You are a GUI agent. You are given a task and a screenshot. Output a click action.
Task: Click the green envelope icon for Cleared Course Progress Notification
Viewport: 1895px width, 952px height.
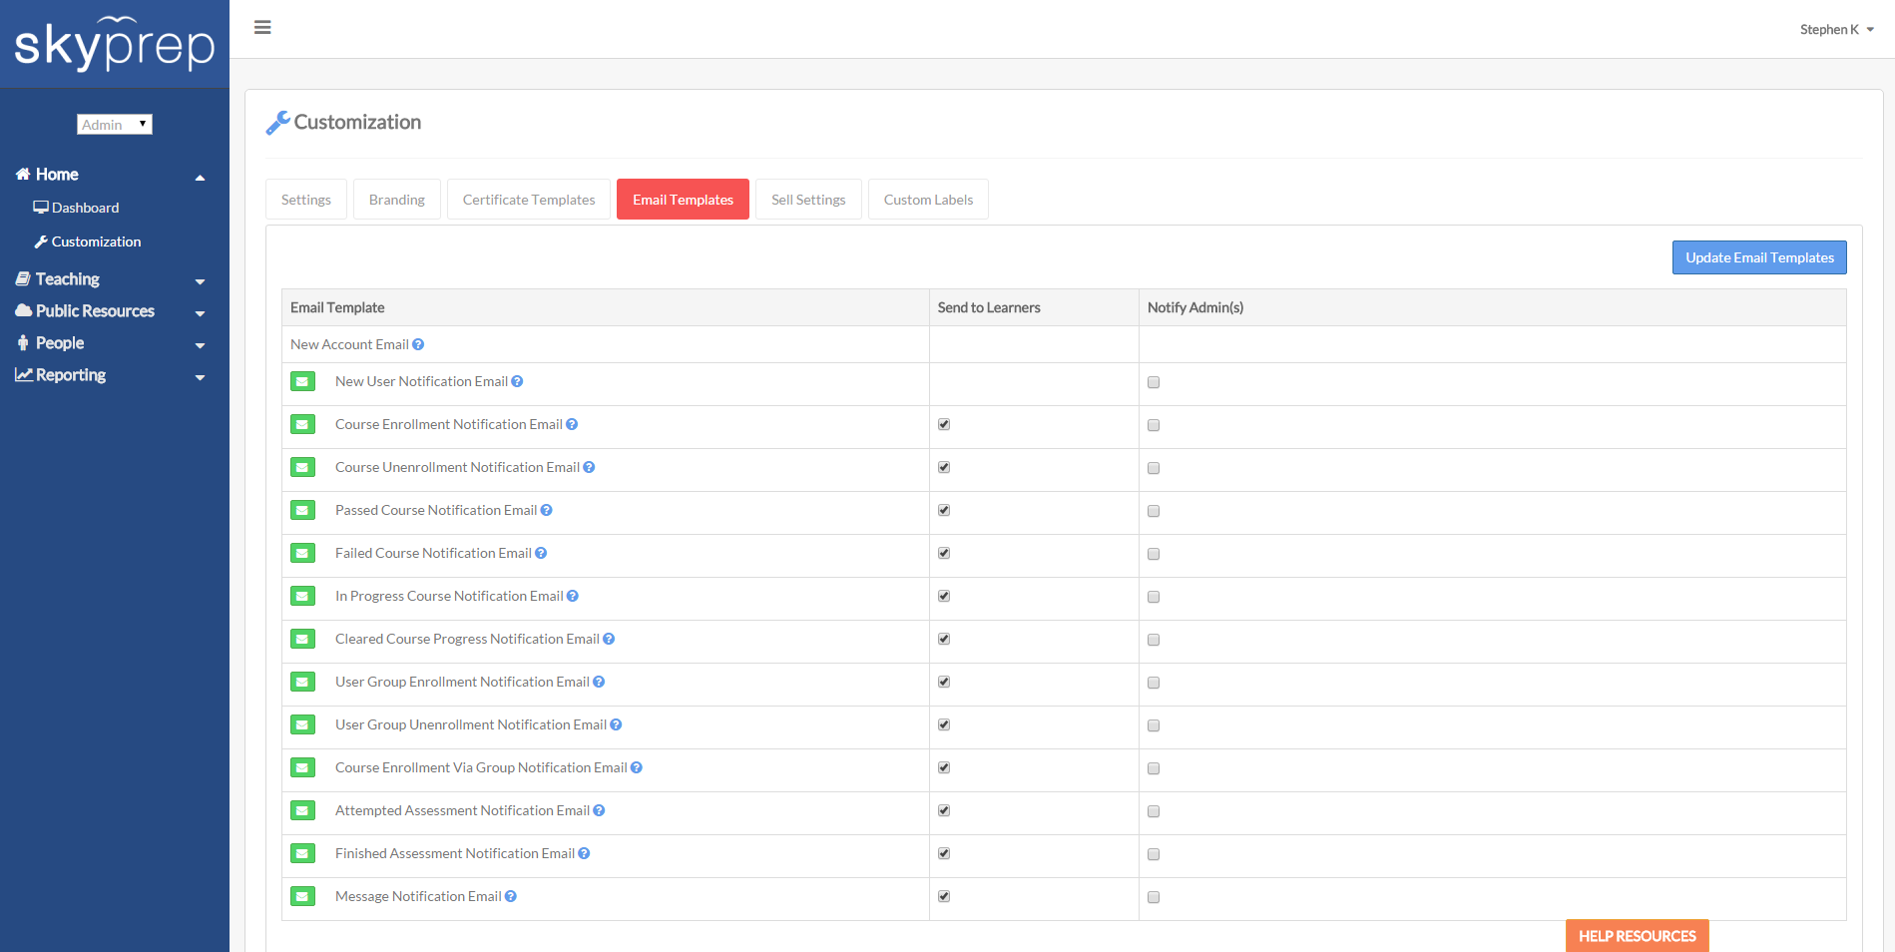click(302, 639)
